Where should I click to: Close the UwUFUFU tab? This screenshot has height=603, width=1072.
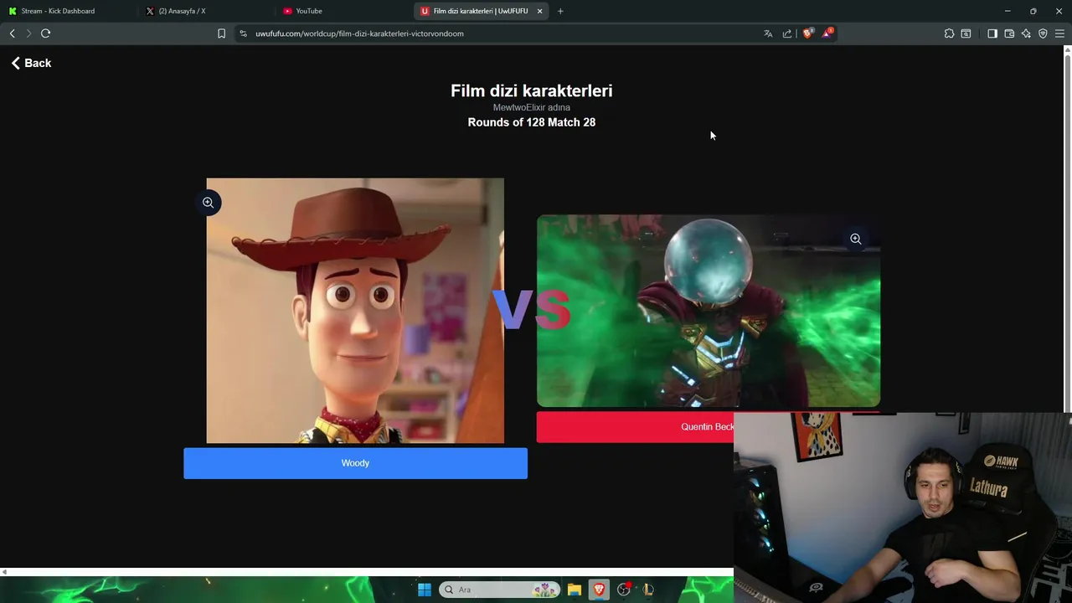coord(539,11)
